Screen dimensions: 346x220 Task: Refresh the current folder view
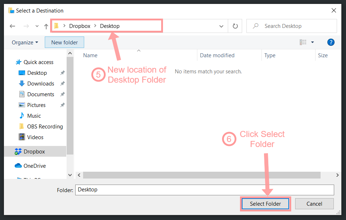pyautogui.click(x=235, y=26)
